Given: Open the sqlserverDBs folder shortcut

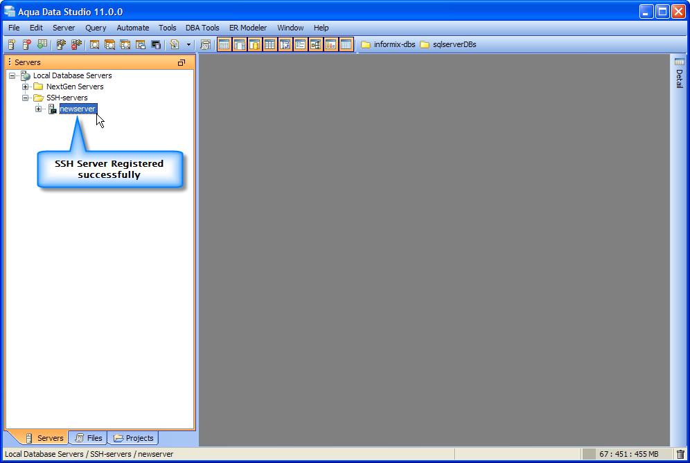Looking at the screenshot, I should tap(448, 44).
